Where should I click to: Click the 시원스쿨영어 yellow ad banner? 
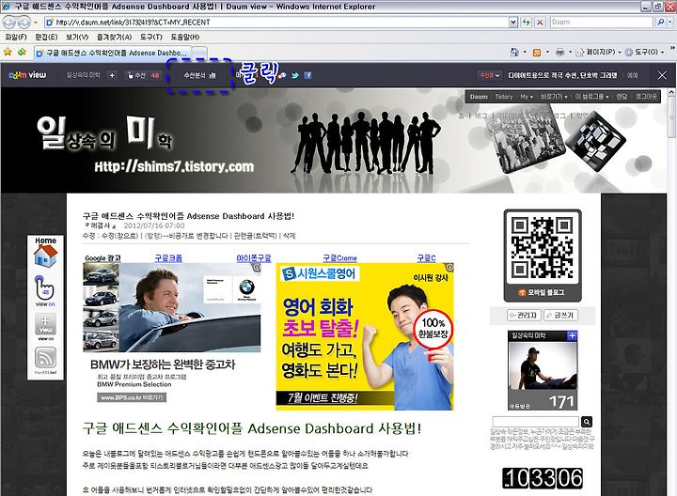[x=365, y=336]
